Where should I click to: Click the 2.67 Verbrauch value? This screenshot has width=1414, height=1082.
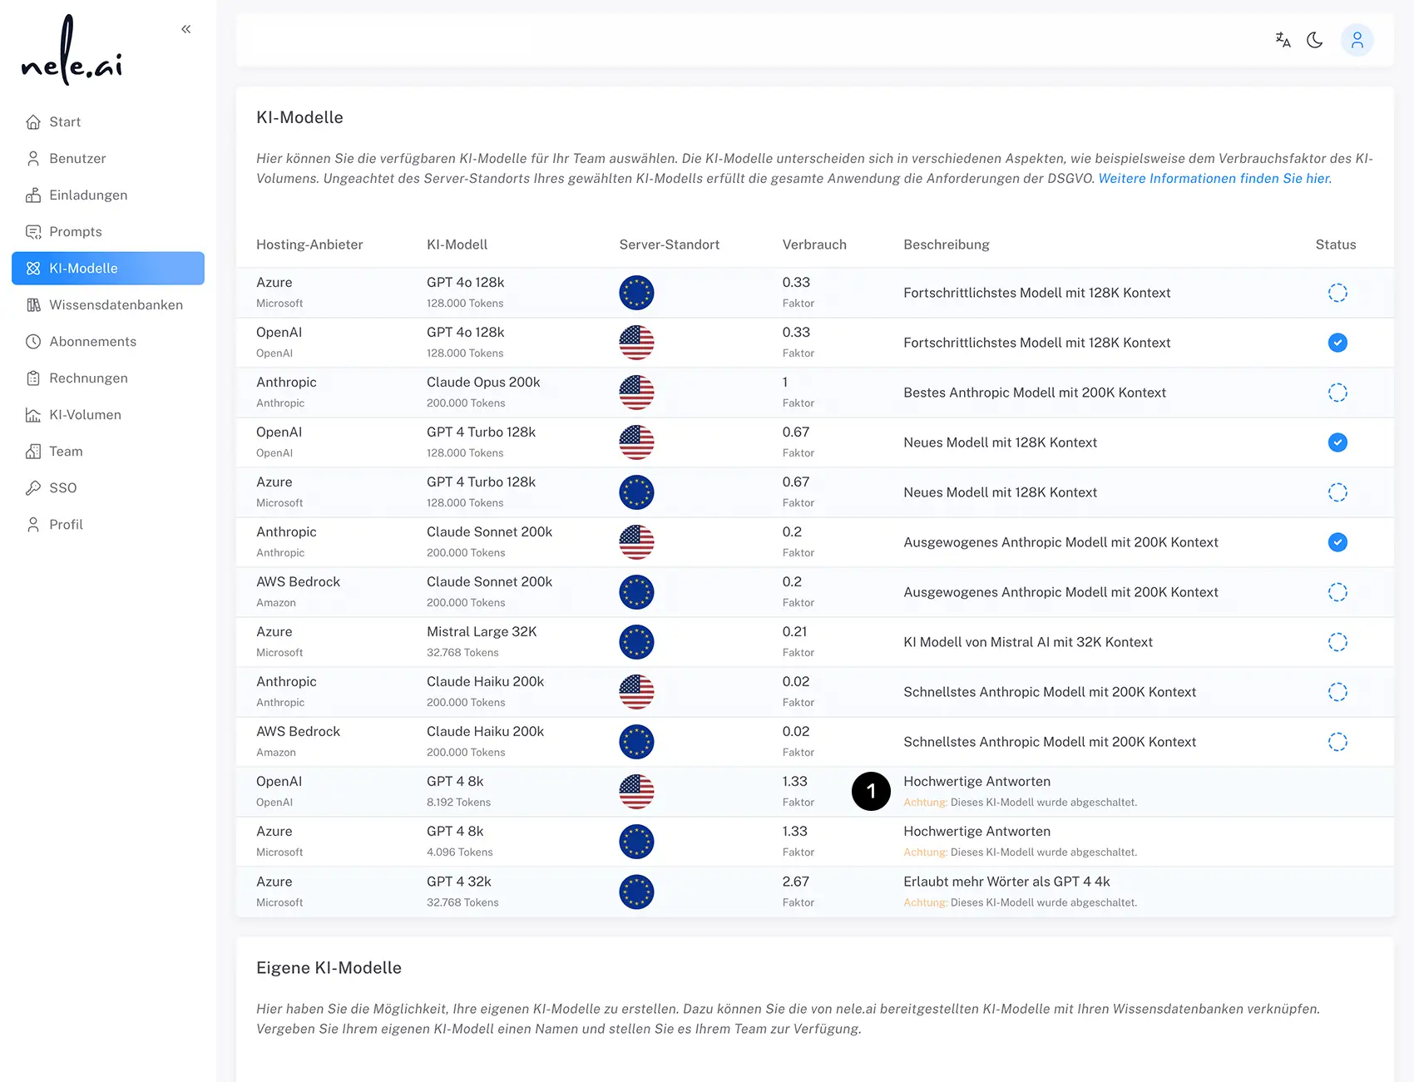click(795, 882)
